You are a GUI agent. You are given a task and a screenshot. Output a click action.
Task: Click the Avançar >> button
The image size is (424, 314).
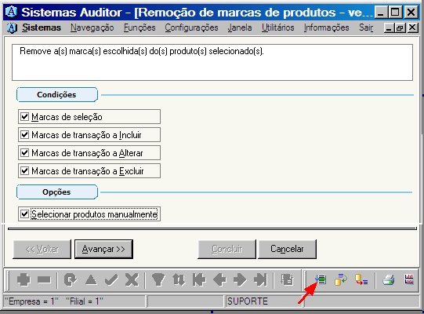[103, 249]
